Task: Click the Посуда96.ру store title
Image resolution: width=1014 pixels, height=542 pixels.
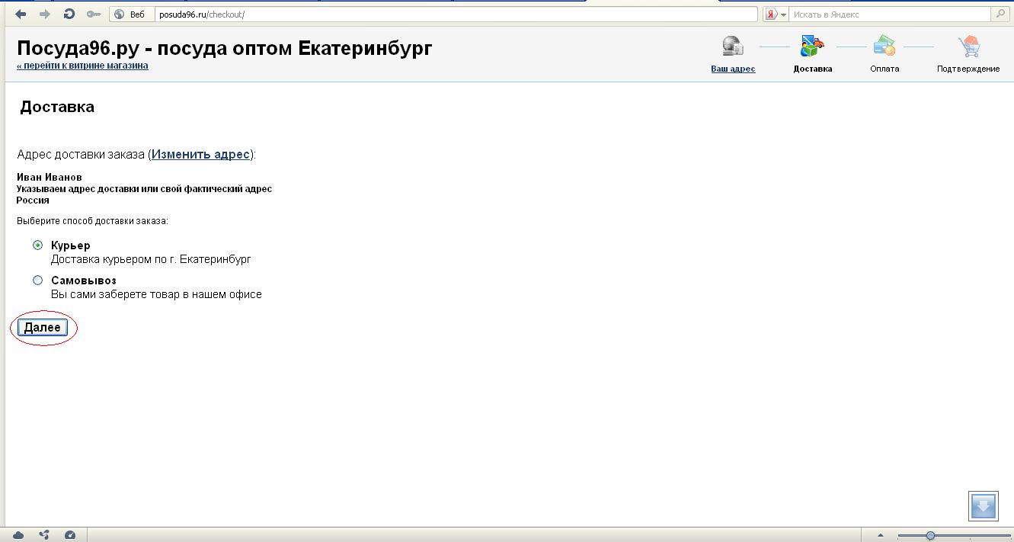Action: coord(225,48)
